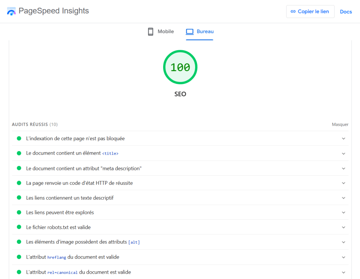
Task: Hide passed audits via Masquer
Action: point(340,124)
